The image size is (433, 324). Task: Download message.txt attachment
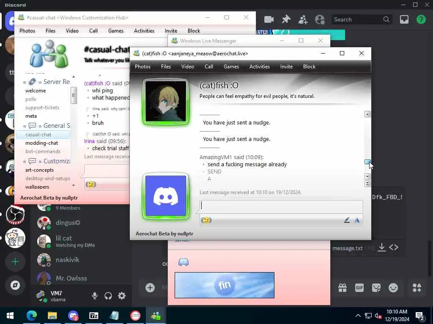pos(382,247)
